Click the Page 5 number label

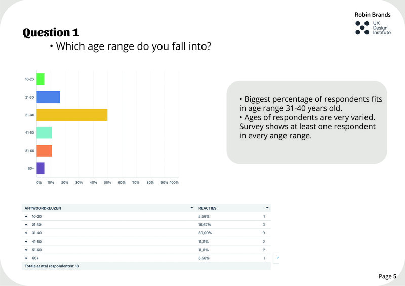pos(387,276)
